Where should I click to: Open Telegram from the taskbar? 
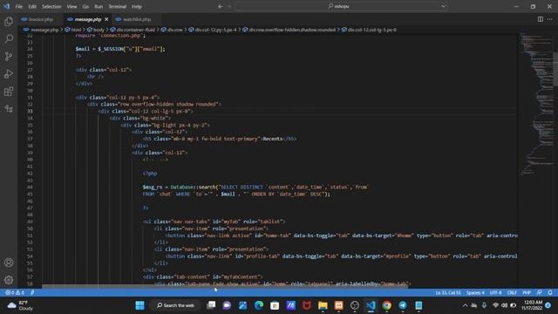click(403, 305)
